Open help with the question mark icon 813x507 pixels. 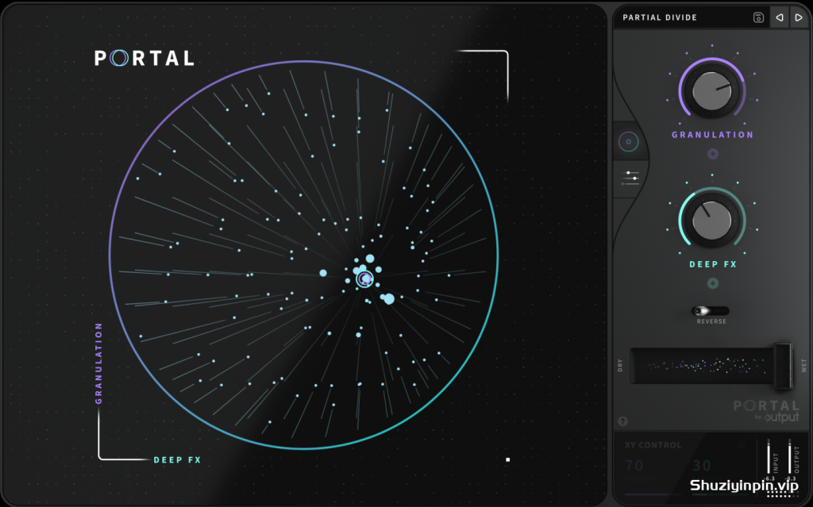(622, 421)
